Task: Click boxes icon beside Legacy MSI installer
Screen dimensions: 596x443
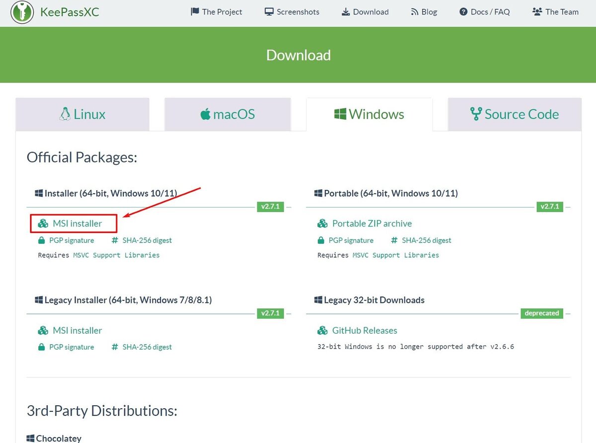Action: click(x=43, y=330)
